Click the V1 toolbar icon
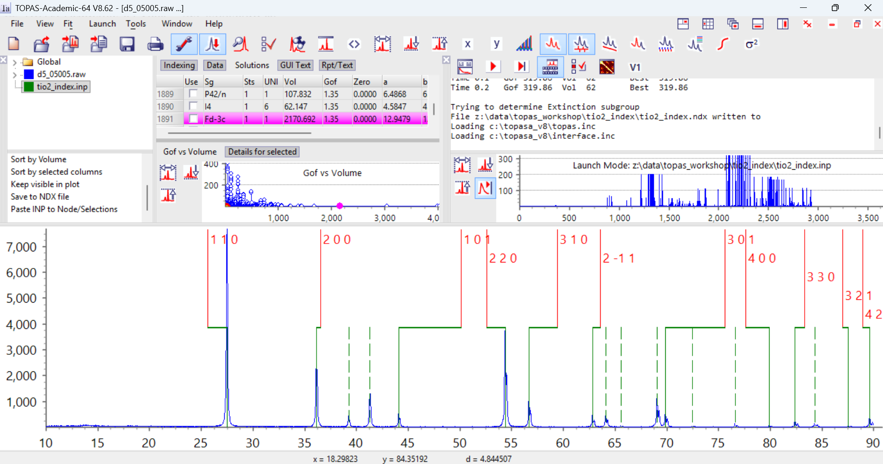The width and height of the screenshot is (883, 464). click(635, 67)
